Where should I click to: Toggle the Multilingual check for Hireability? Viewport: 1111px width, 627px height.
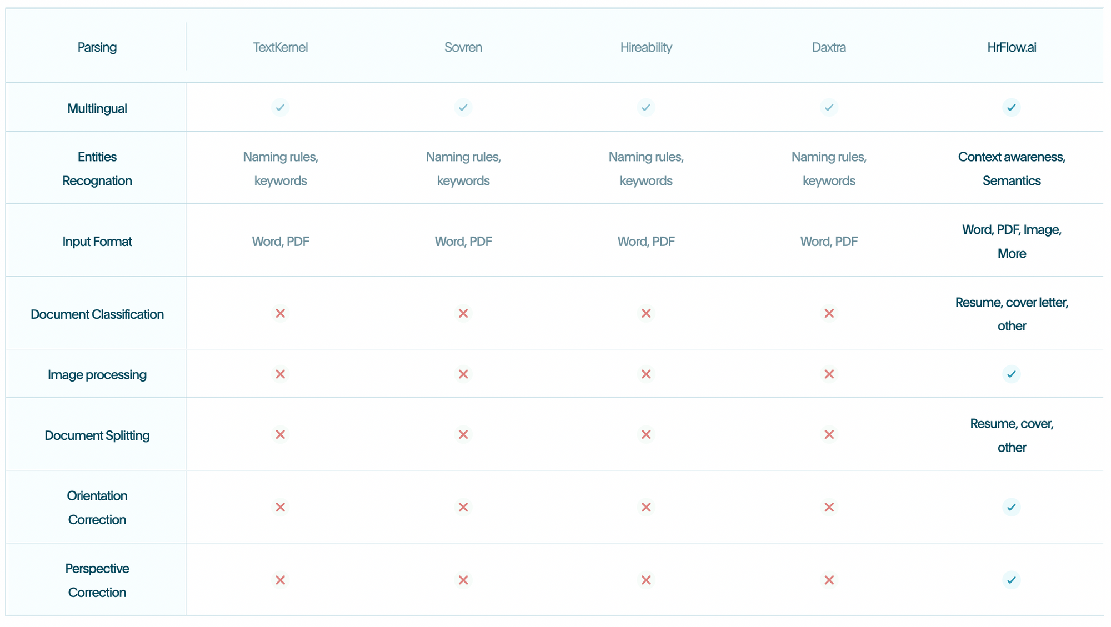pyautogui.click(x=646, y=107)
